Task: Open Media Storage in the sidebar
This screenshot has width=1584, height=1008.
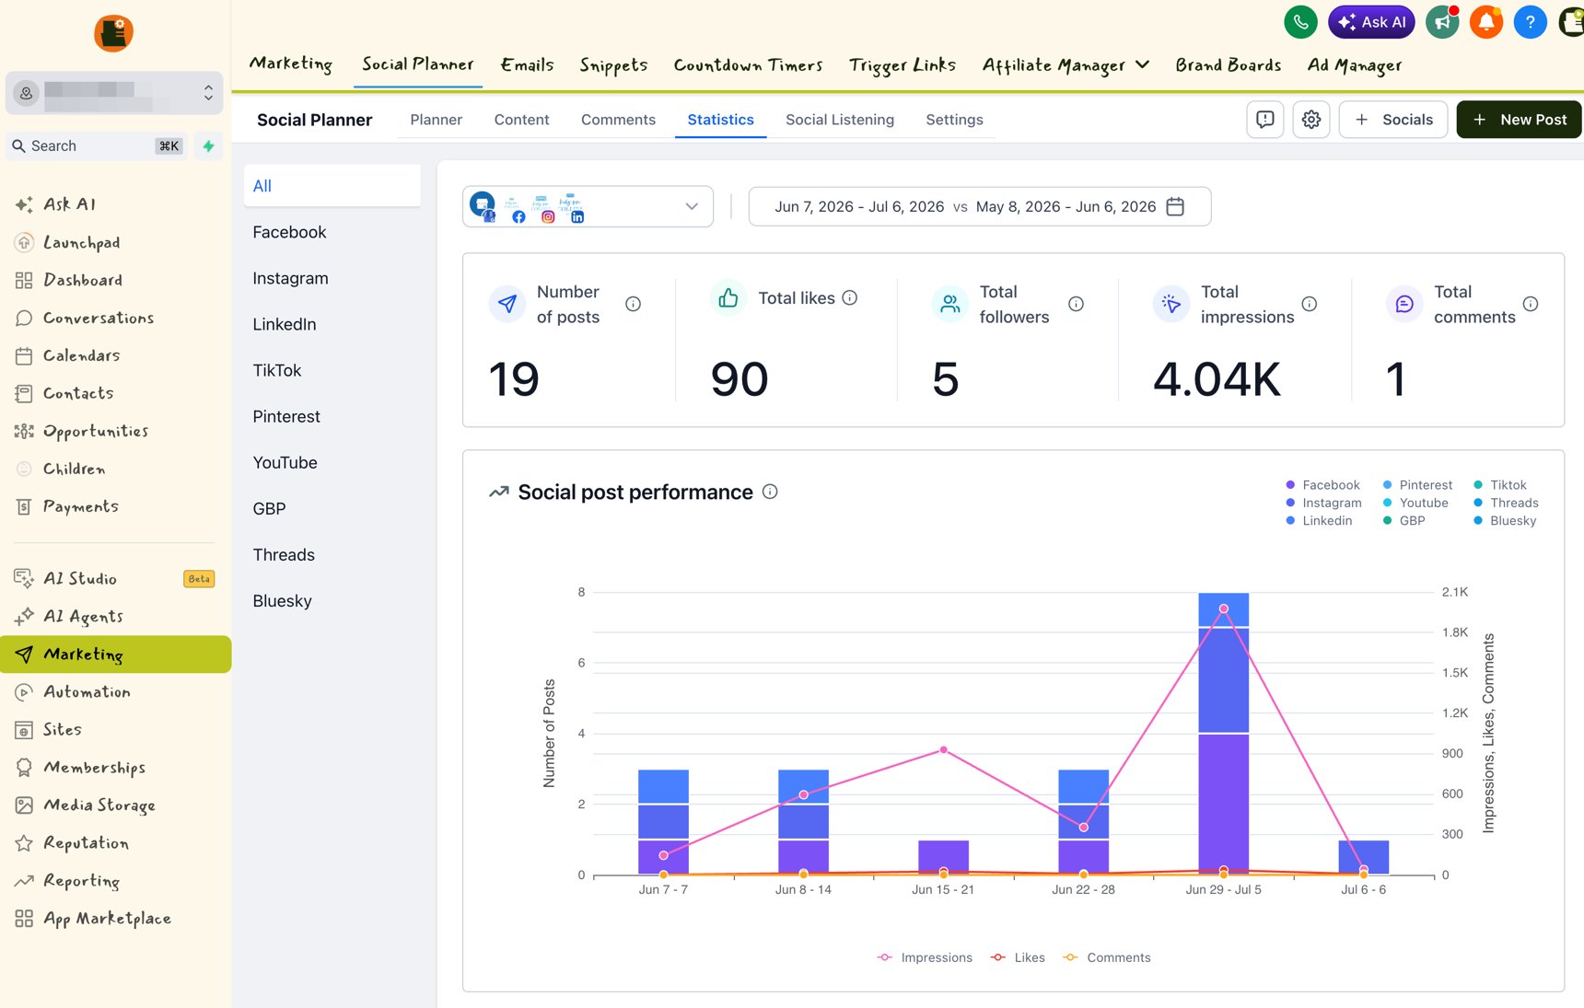Action: [87, 805]
